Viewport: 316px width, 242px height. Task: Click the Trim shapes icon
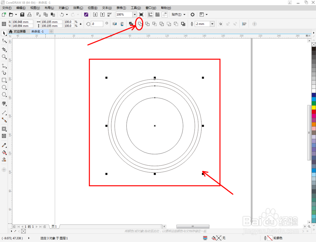148,24
